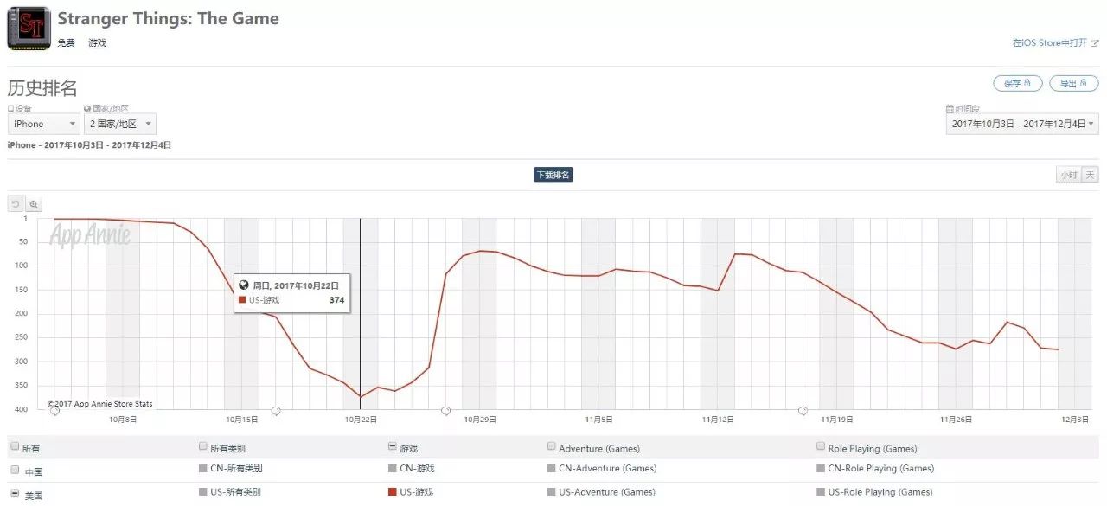This screenshot has height=506, width=1107.
Task: Toggle the 美国 country checkbox
Action: [14, 494]
